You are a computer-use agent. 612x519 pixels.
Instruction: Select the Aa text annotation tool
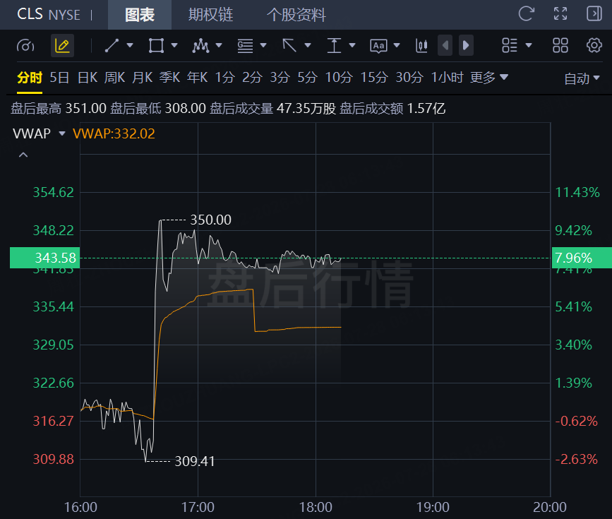pos(378,46)
